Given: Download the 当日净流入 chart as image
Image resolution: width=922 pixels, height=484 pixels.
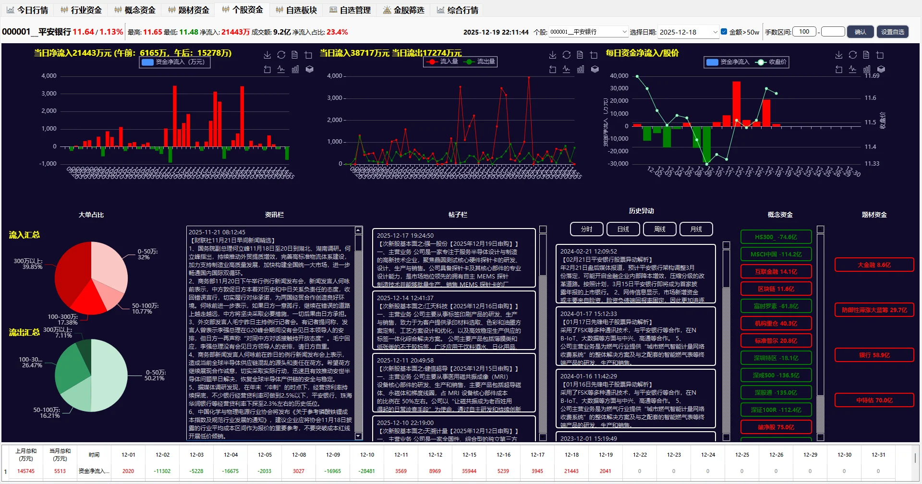Looking at the screenshot, I should pyautogui.click(x=267, y=55).
